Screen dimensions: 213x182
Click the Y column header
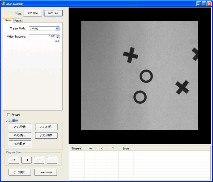click(x=113, y=149)
